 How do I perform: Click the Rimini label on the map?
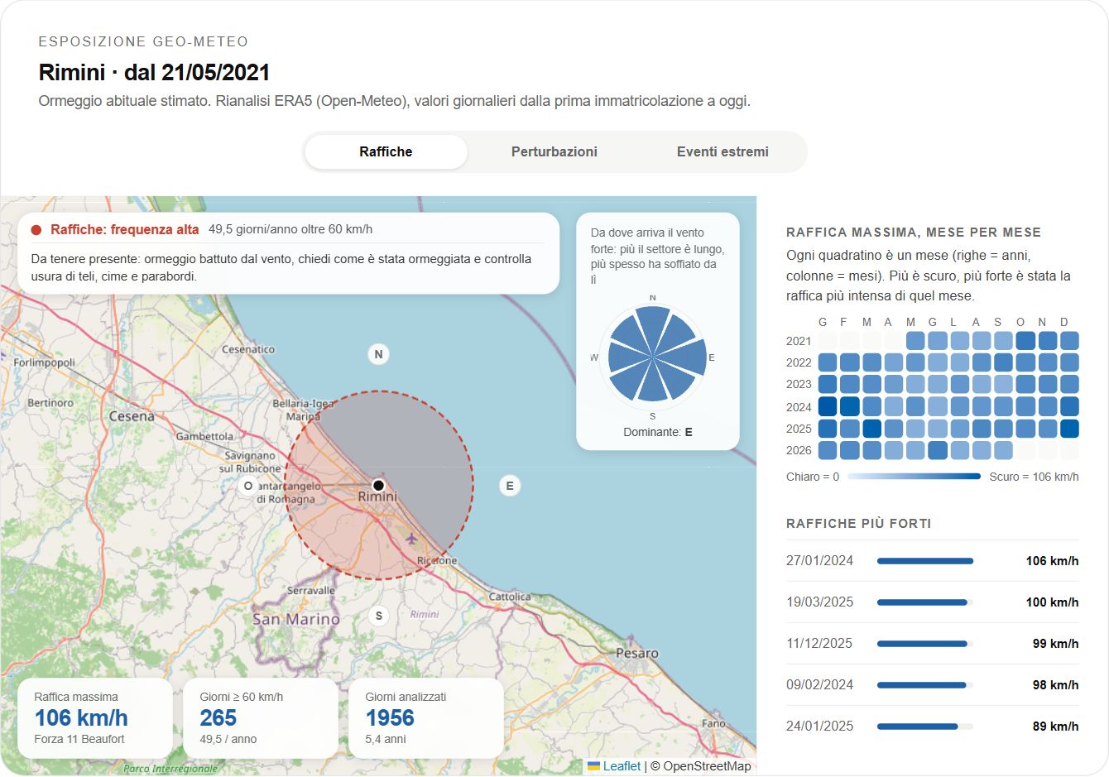[378, 497]
